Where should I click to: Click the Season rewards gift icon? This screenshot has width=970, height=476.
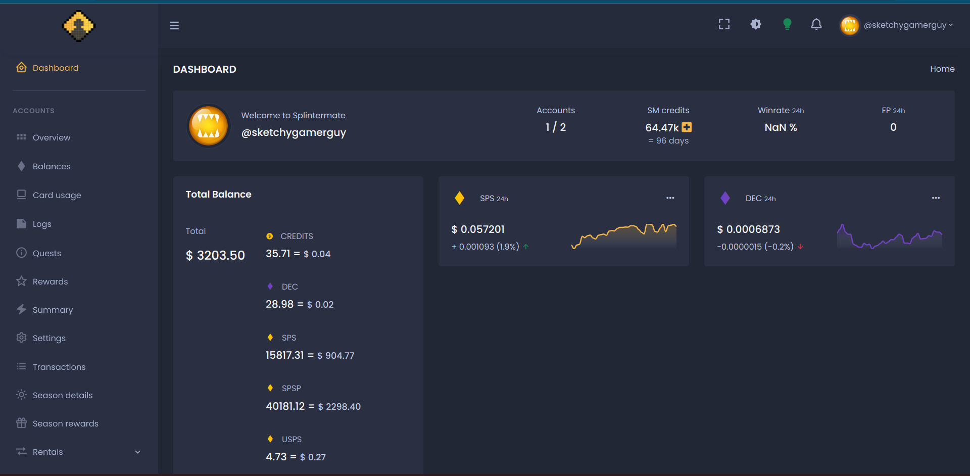[x=21, y=423]
